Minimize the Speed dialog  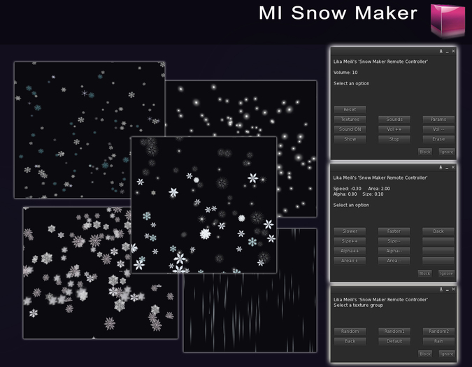point(447,168)
